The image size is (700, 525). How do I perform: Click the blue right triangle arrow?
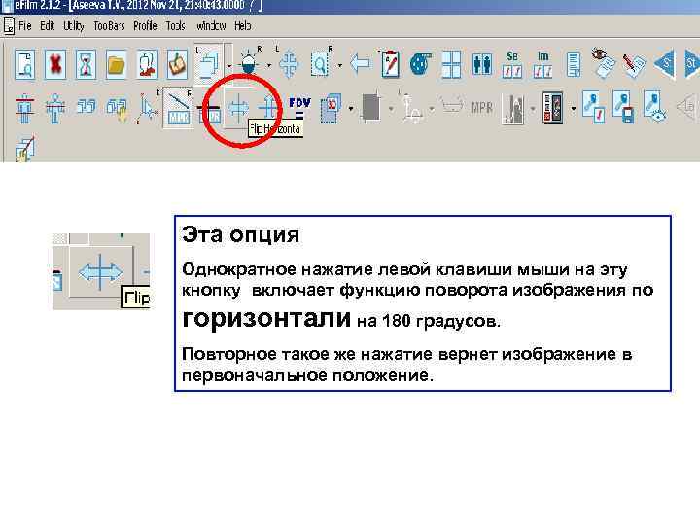pos(692,64)
